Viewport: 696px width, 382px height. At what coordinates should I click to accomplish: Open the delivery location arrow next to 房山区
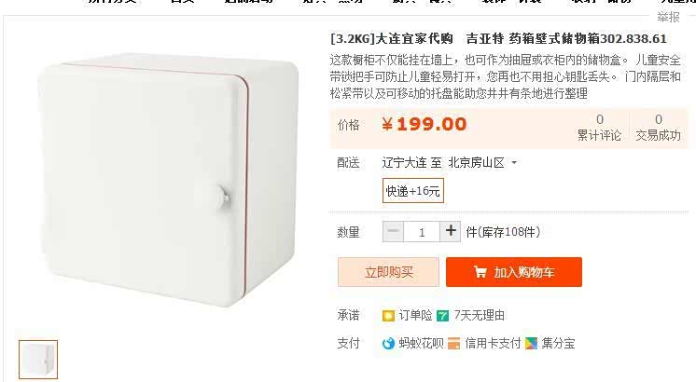point(514,163)
